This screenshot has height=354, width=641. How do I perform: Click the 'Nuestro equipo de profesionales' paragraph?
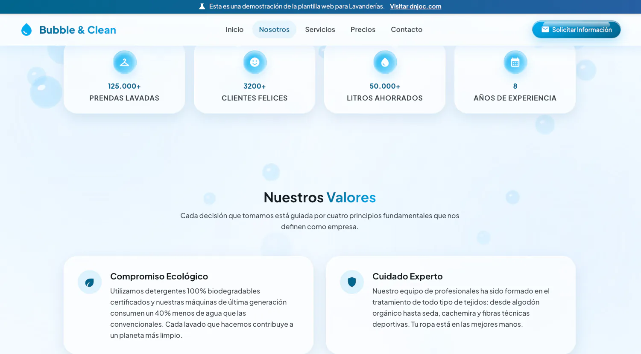[x=461, y=308]
